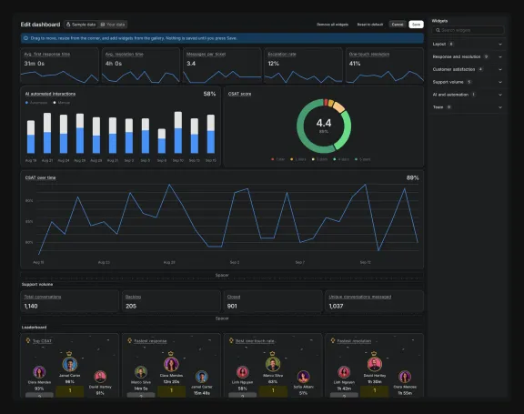Click the 58% value in AI automated interactions

click(x=209, y=94)
